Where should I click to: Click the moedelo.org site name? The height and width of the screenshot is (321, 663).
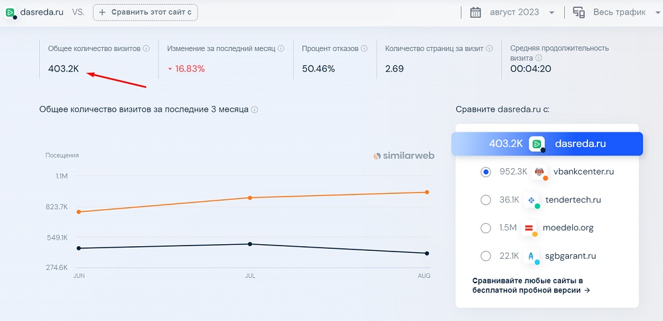568,228
